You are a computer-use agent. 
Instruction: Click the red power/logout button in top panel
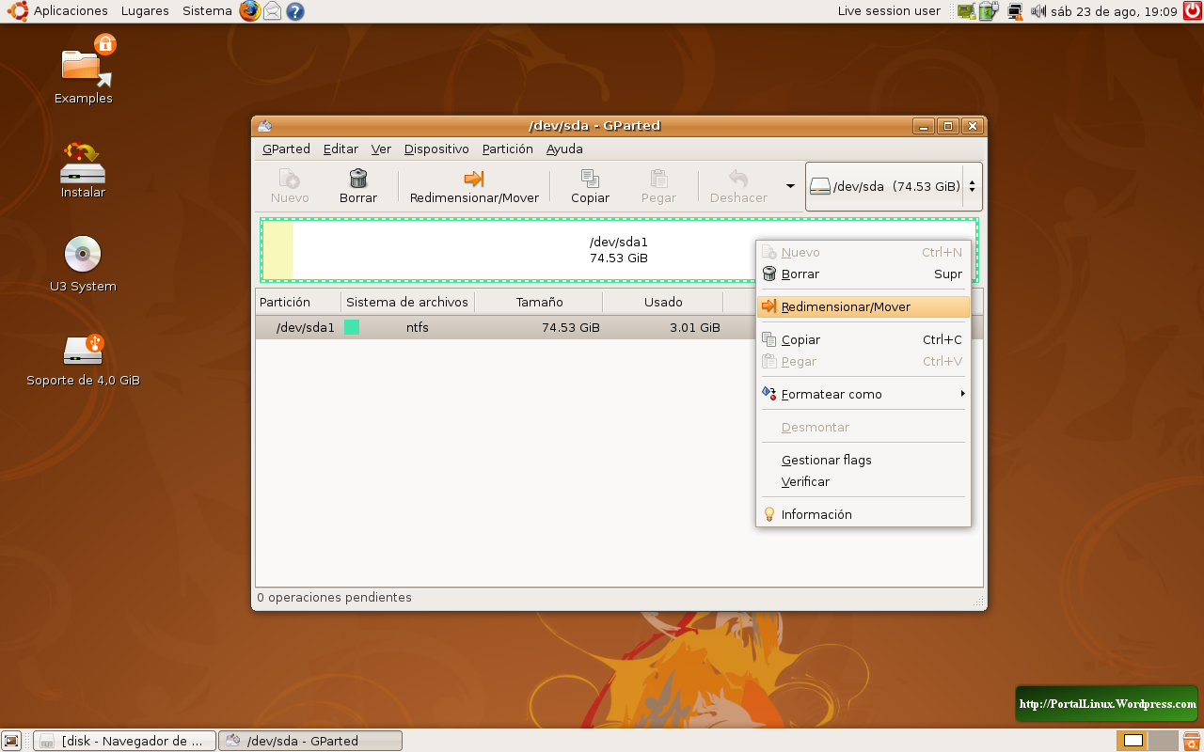tap(1192, 11)
